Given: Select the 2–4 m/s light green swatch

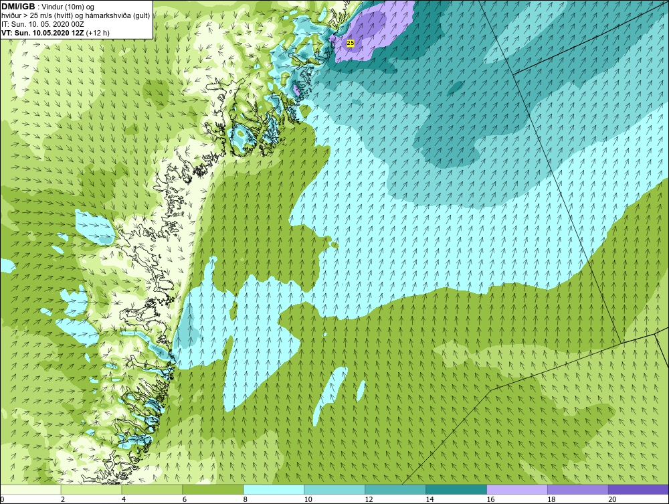Looking at the screenshot, I should click(x=91, y=489).
